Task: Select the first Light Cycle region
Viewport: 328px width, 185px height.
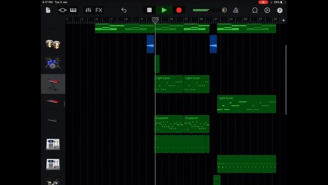Action: coord(169,84)
